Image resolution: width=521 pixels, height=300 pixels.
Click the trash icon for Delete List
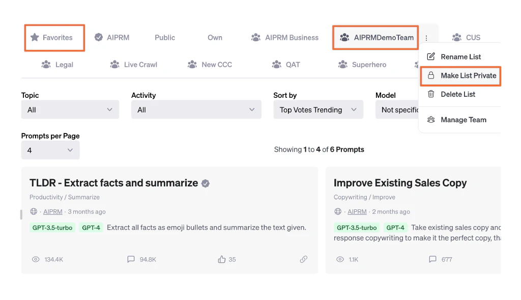click(431, 94)
